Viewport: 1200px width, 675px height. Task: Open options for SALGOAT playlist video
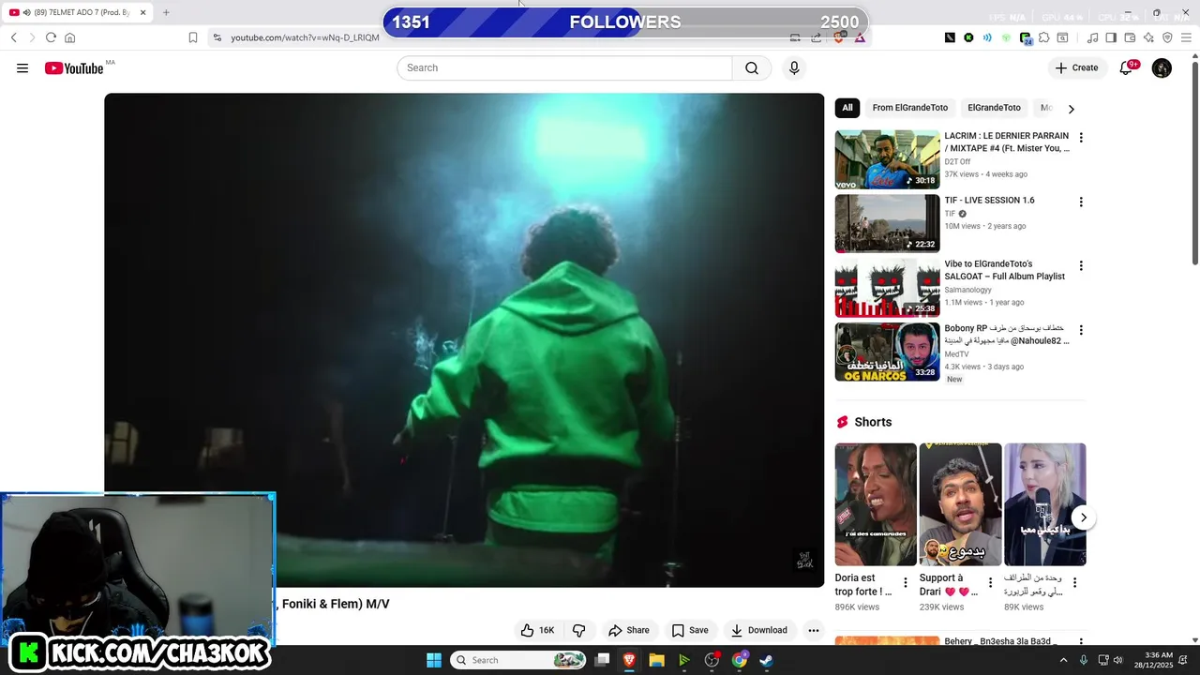(x=1081, y=266)
